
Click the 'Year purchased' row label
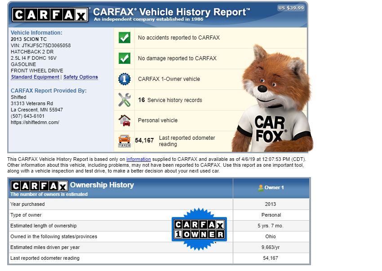click(27, 204)
